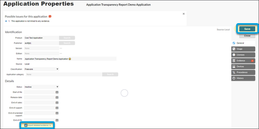Click the Save button
Viewport: 259px width, 129px height.
click(247, 29)
